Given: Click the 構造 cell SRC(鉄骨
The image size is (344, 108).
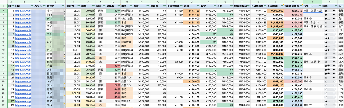Looking at the screenshot, I should pyautogui.click(x=127, y=18).
